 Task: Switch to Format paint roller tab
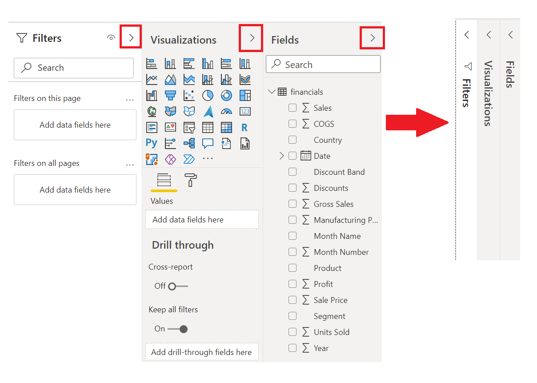[191, 180]
